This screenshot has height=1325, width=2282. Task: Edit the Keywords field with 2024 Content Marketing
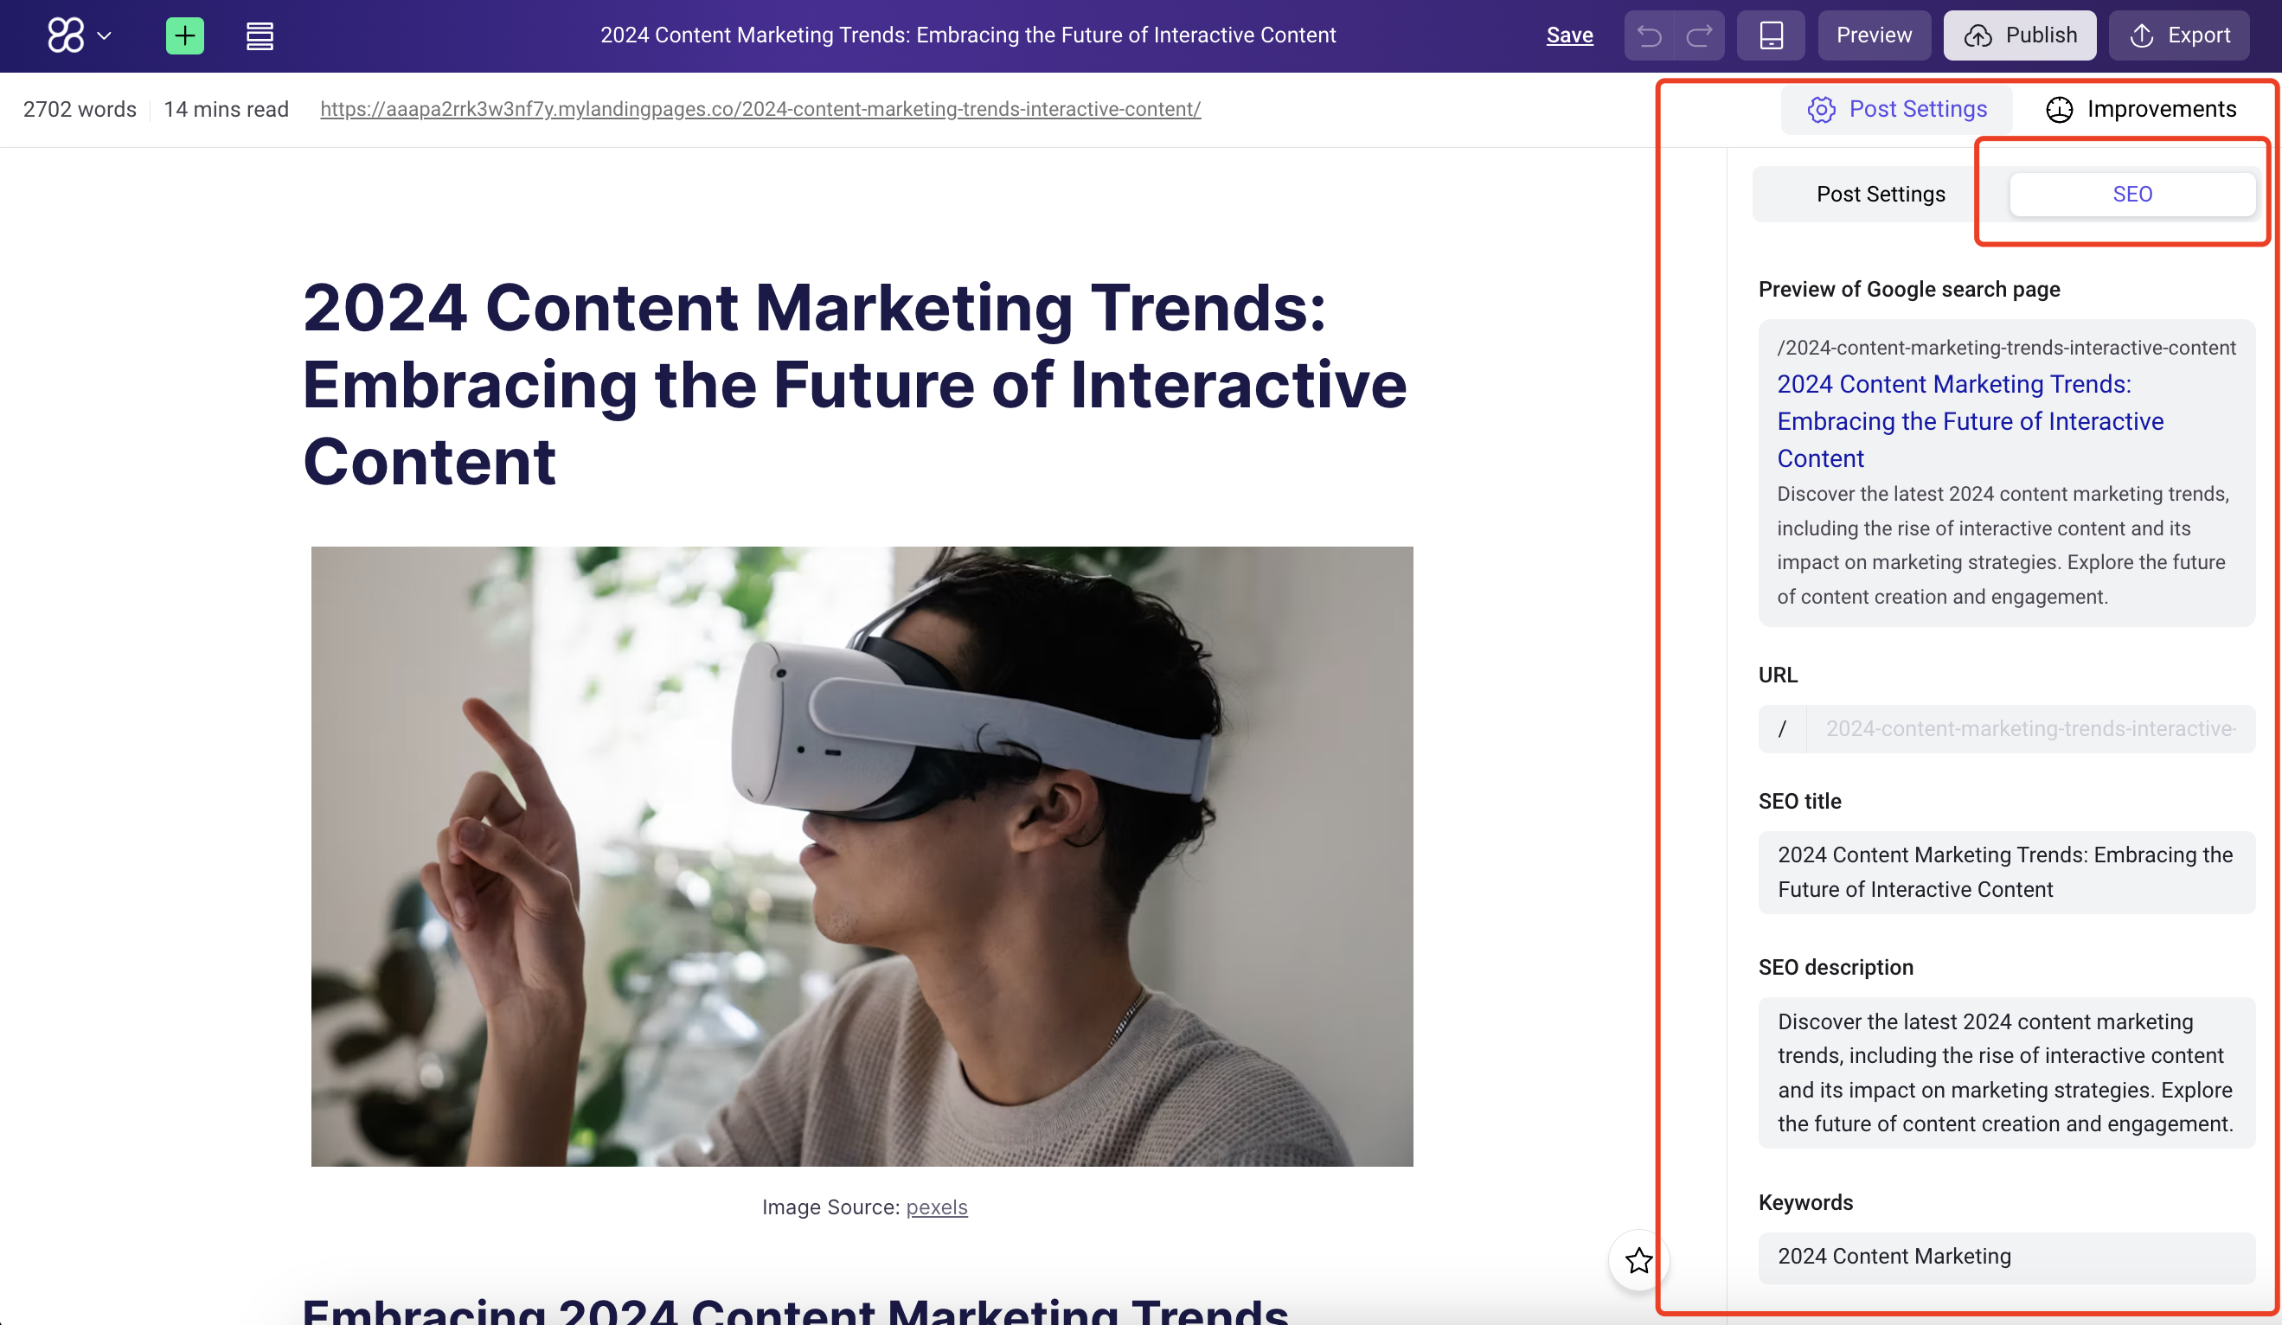pyautogui.click(x=2006, y=1257)
